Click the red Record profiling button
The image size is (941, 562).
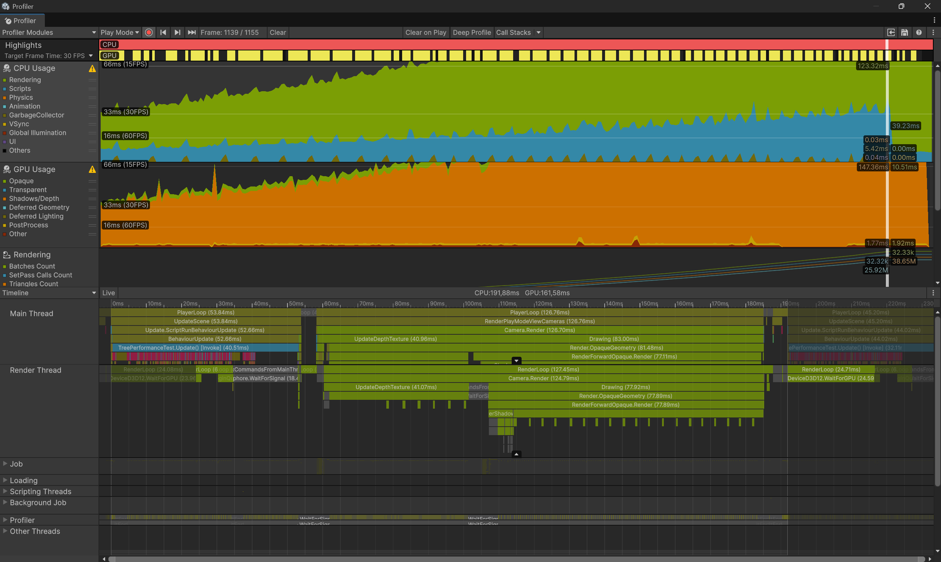149,33
